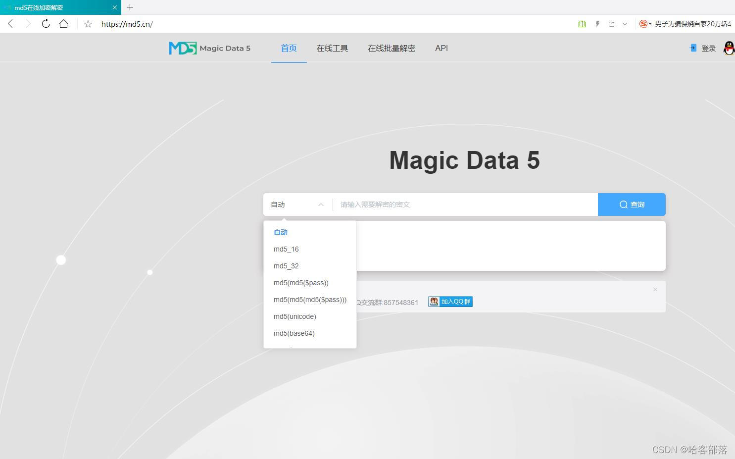Screen dimensions: 735x459
Task: Close the md5在线加密解密 tab
Action: tap(114, 7)
